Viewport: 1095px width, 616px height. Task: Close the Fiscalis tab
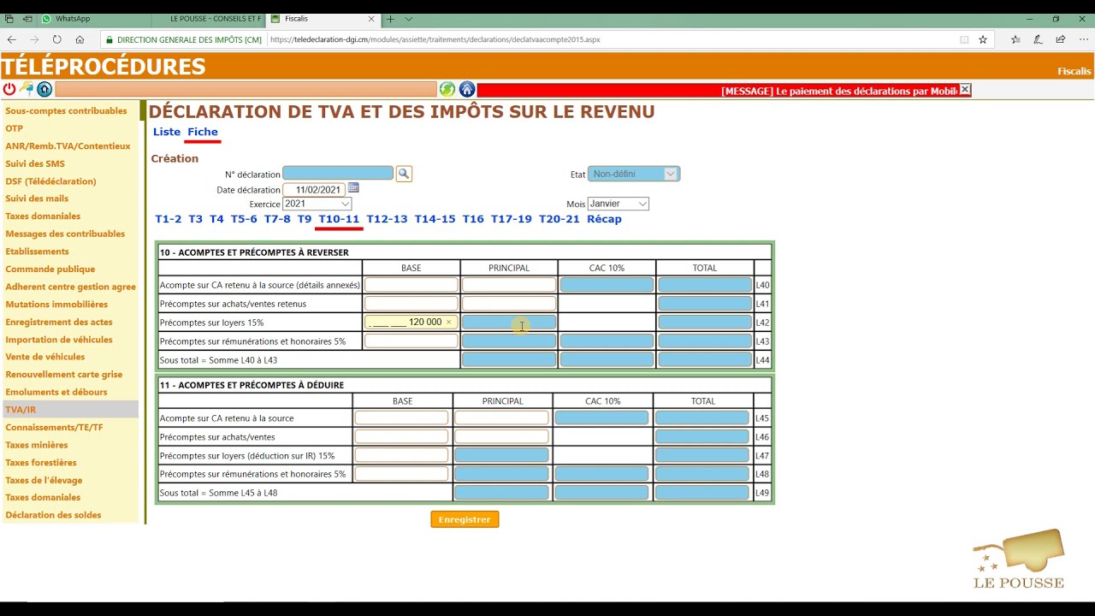[x=371, y=19]
